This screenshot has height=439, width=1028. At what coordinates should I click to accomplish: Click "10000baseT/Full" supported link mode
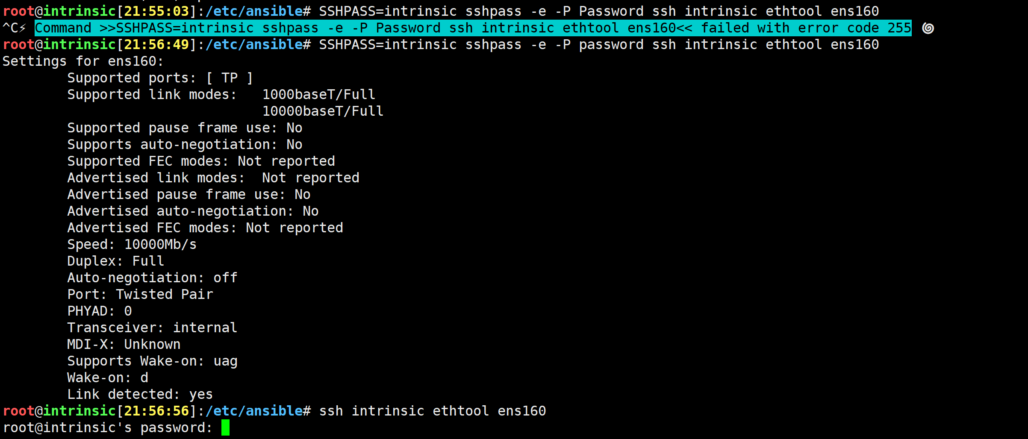(x=323, y=111)
